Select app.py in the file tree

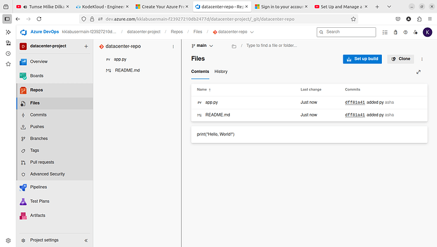[120, 60]
